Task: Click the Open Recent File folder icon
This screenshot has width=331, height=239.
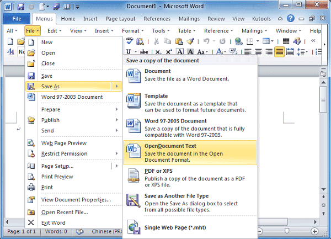Action: click(31, 212)
